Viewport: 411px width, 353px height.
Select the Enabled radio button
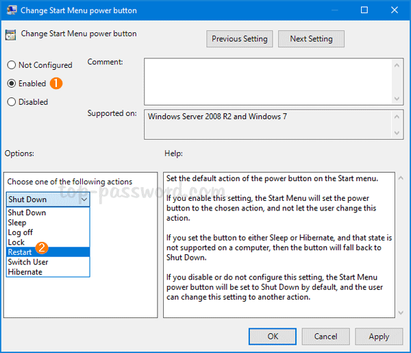click(x=12, y=84)
